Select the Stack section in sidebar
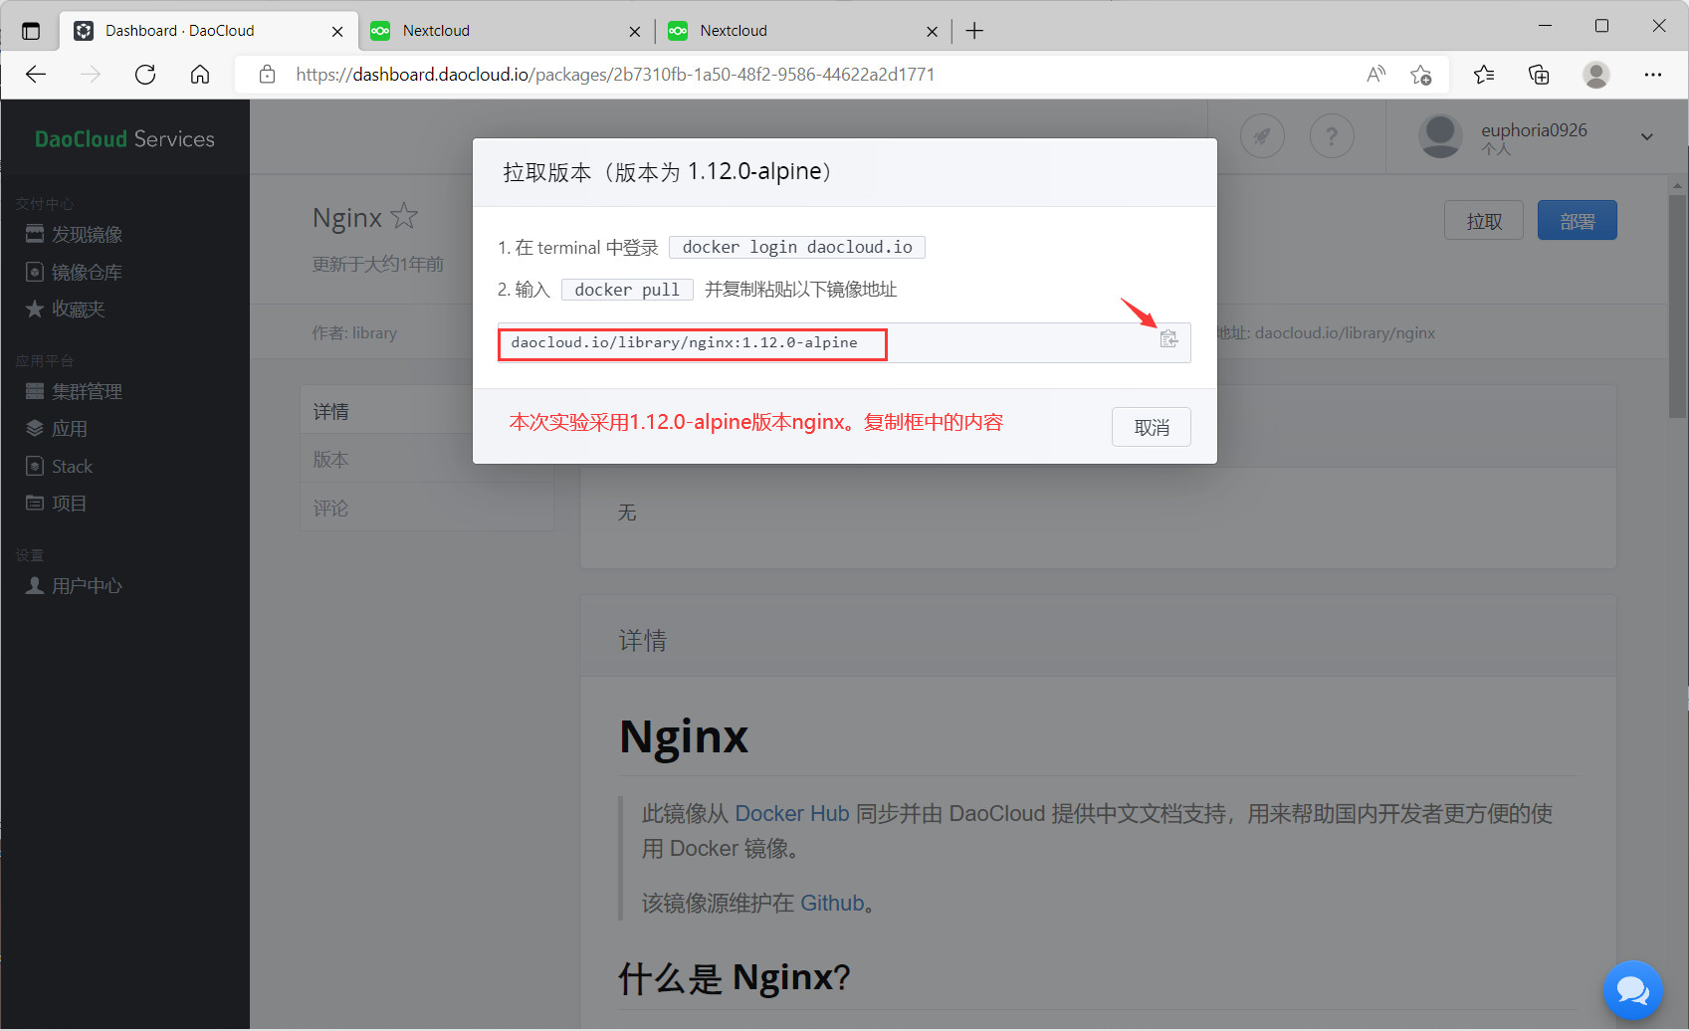 pyautogui.click(x=70, y=465)
